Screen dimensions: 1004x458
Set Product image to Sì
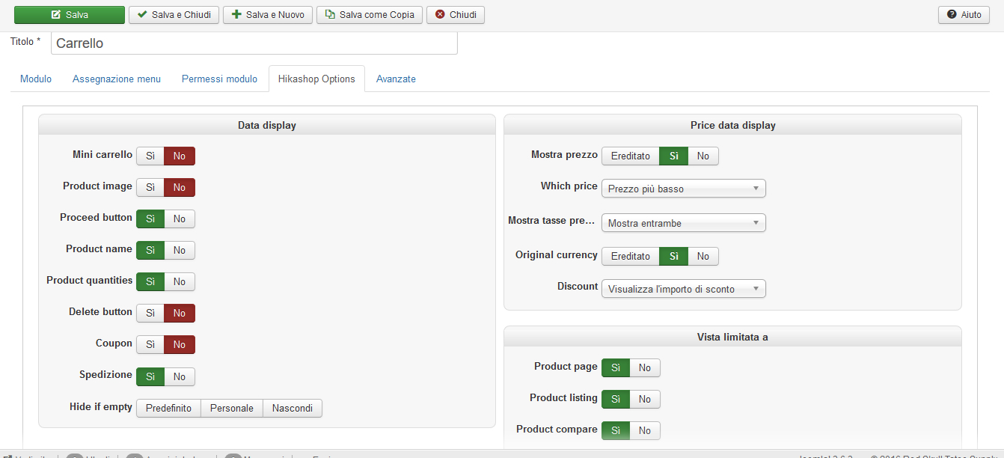point(150,187)
